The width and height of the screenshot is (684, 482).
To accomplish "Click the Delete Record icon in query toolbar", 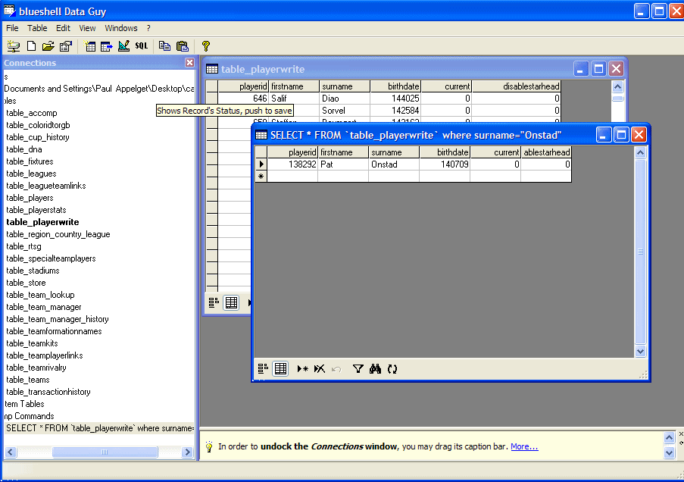I will (320, 369).
